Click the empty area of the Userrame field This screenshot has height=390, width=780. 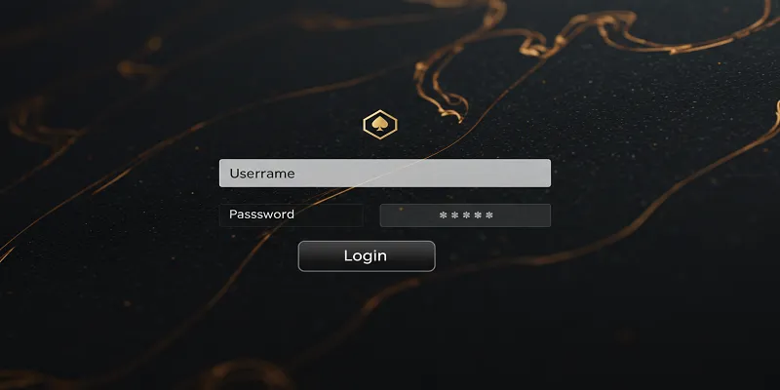pos(423,174)
